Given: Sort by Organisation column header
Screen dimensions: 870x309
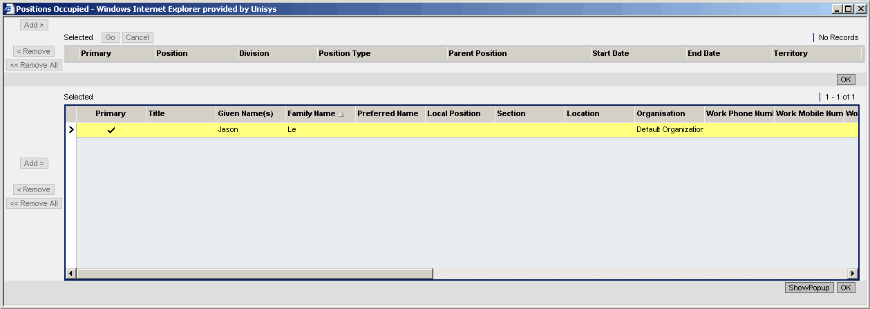Looking at the screenshot, I should coord(661,113).
